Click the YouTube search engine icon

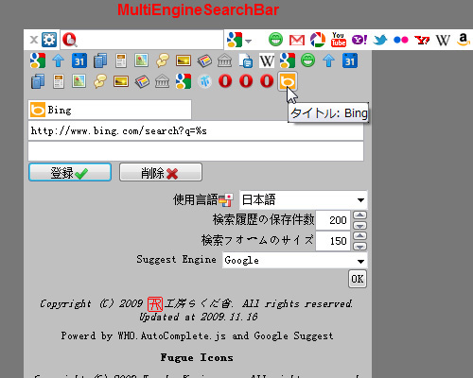click(339, 40)
